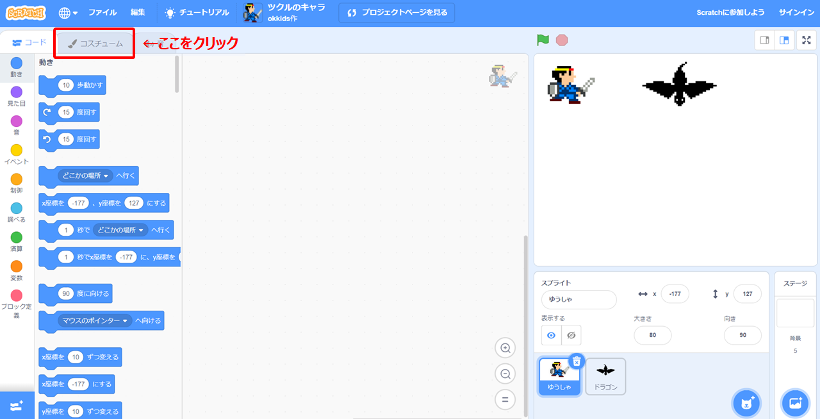Click the サインイン link
Screen dimensions: 820x419
(x=796, y=12)
